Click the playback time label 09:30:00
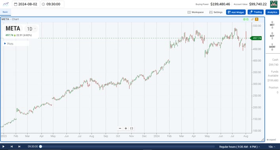This screenshot has width=280, height=150. click(33, 146)
